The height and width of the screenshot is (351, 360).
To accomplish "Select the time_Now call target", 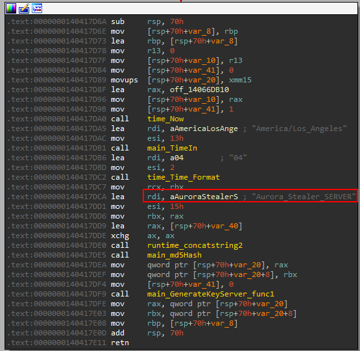I will 165,119.
